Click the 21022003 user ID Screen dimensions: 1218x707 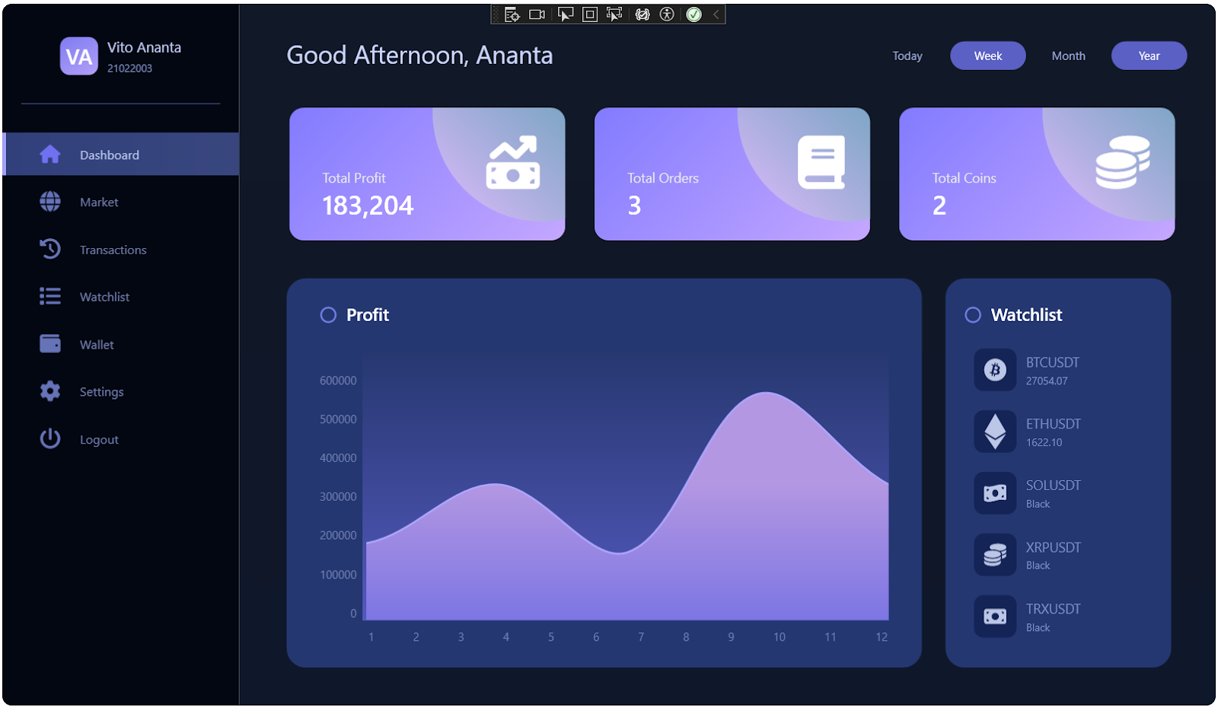pos(129,68)
